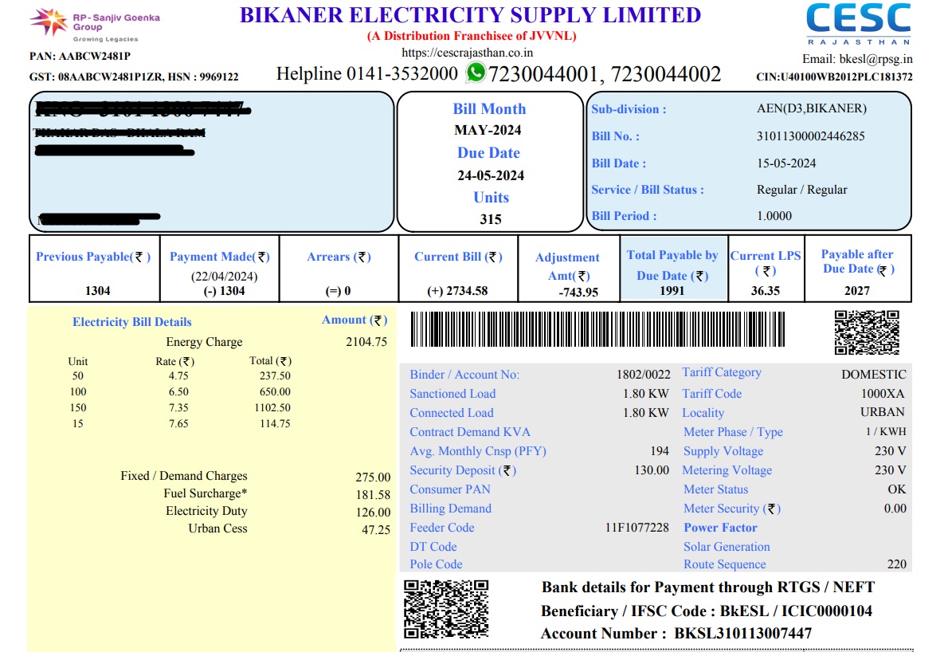Click the CESC Rajasthan logo
The image size is (944, 652).
pyautogui.click(x=858, y=23)
